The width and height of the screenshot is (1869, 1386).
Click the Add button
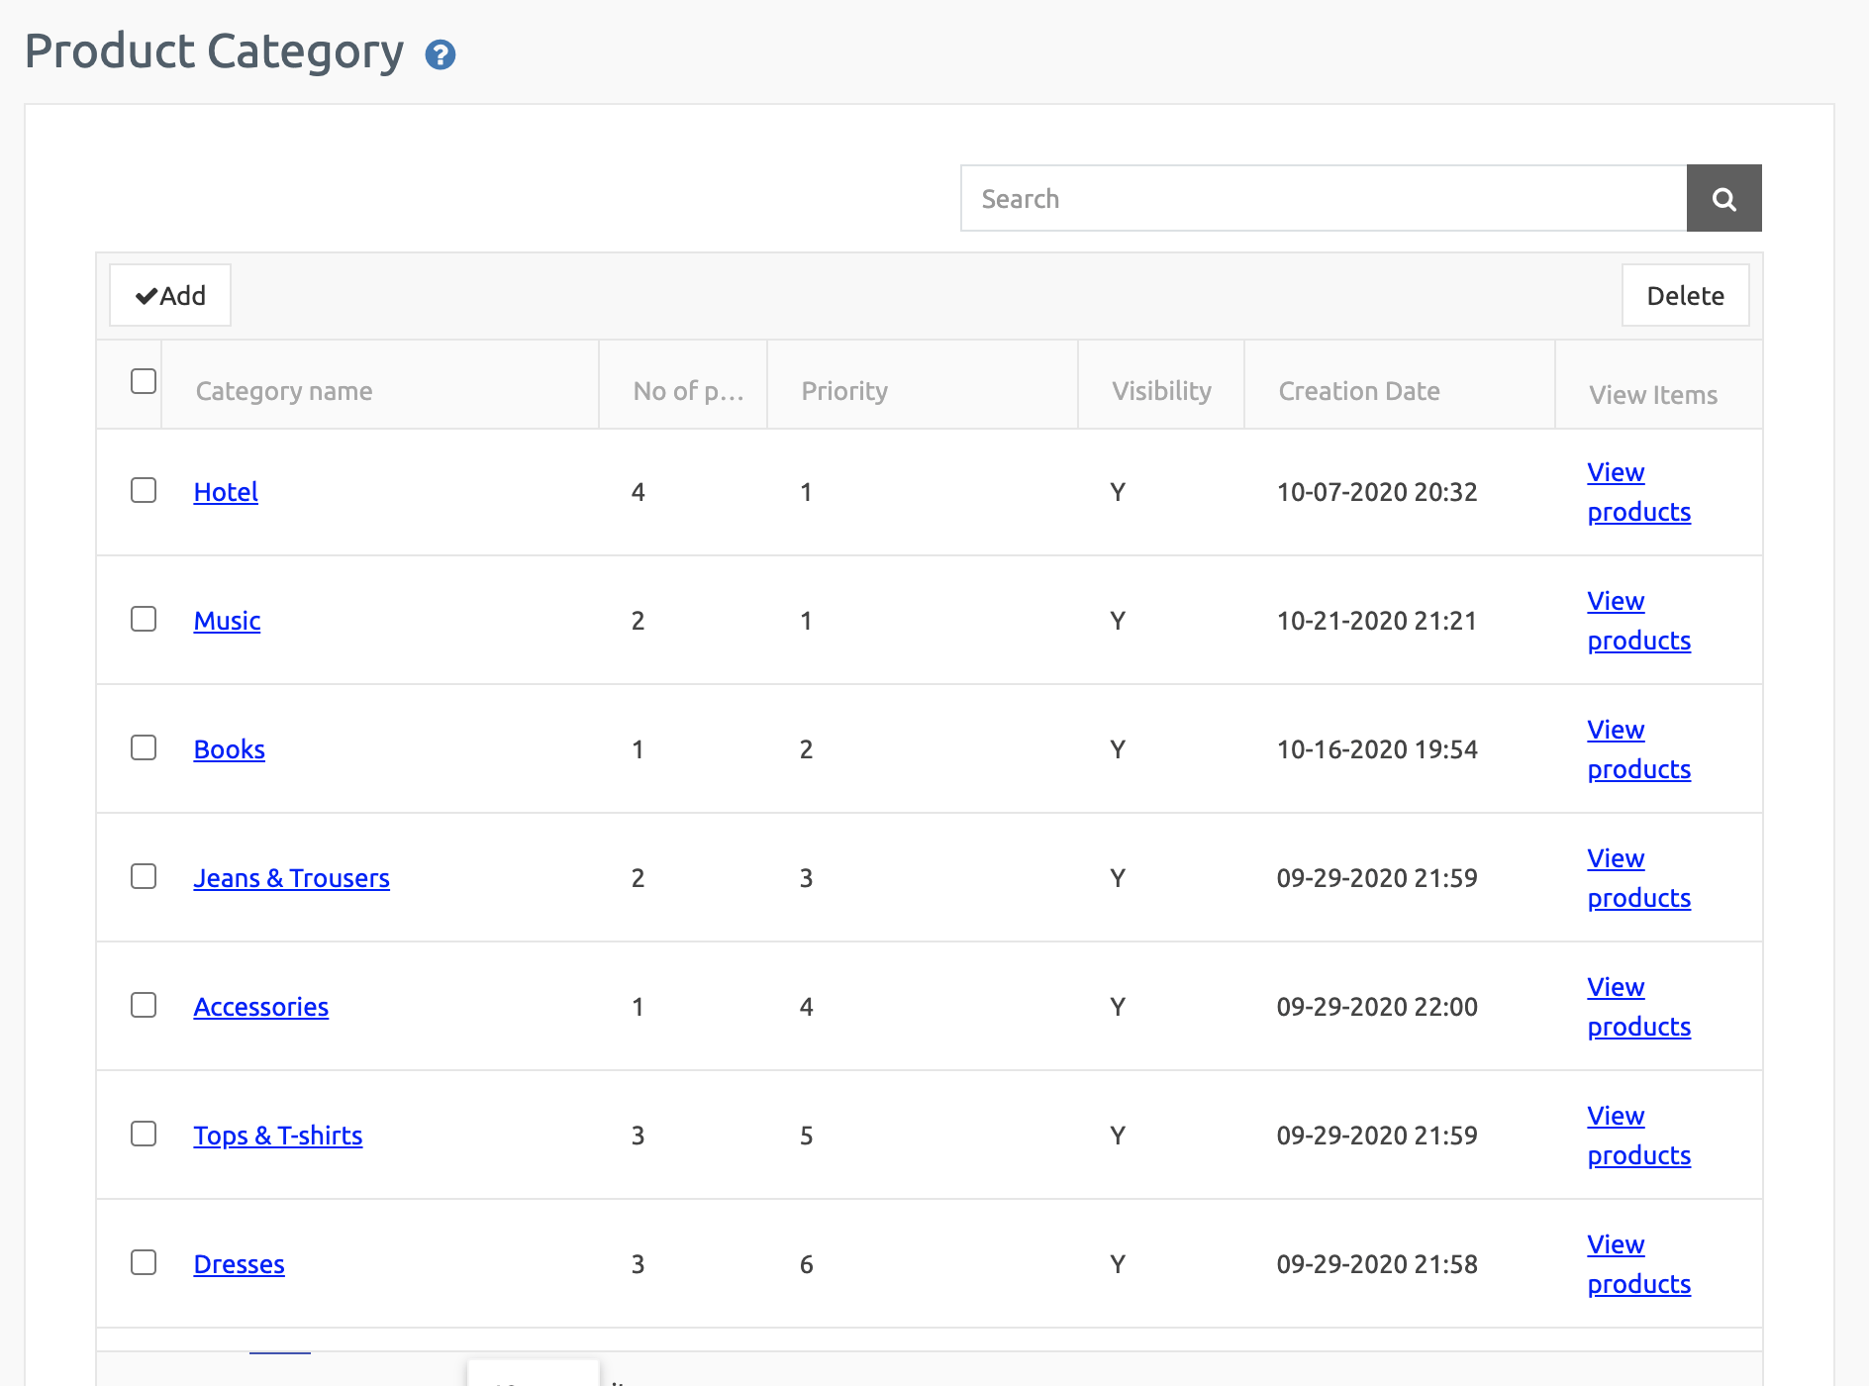[x=170, y=296]
